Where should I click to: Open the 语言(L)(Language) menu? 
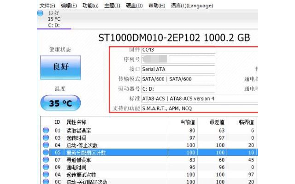pos(192,6)
